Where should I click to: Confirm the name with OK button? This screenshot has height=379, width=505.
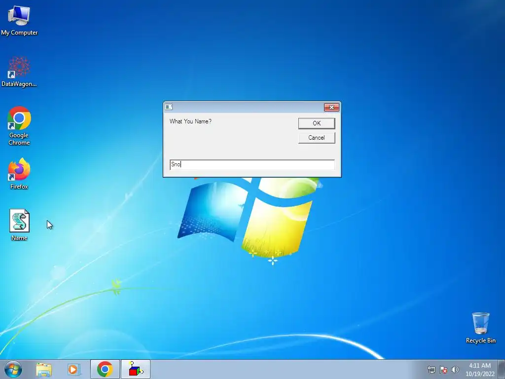(x=317, y=123)
